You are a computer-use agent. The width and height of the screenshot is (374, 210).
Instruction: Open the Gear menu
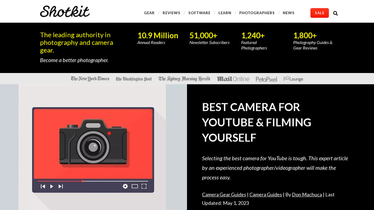[149, 13]
